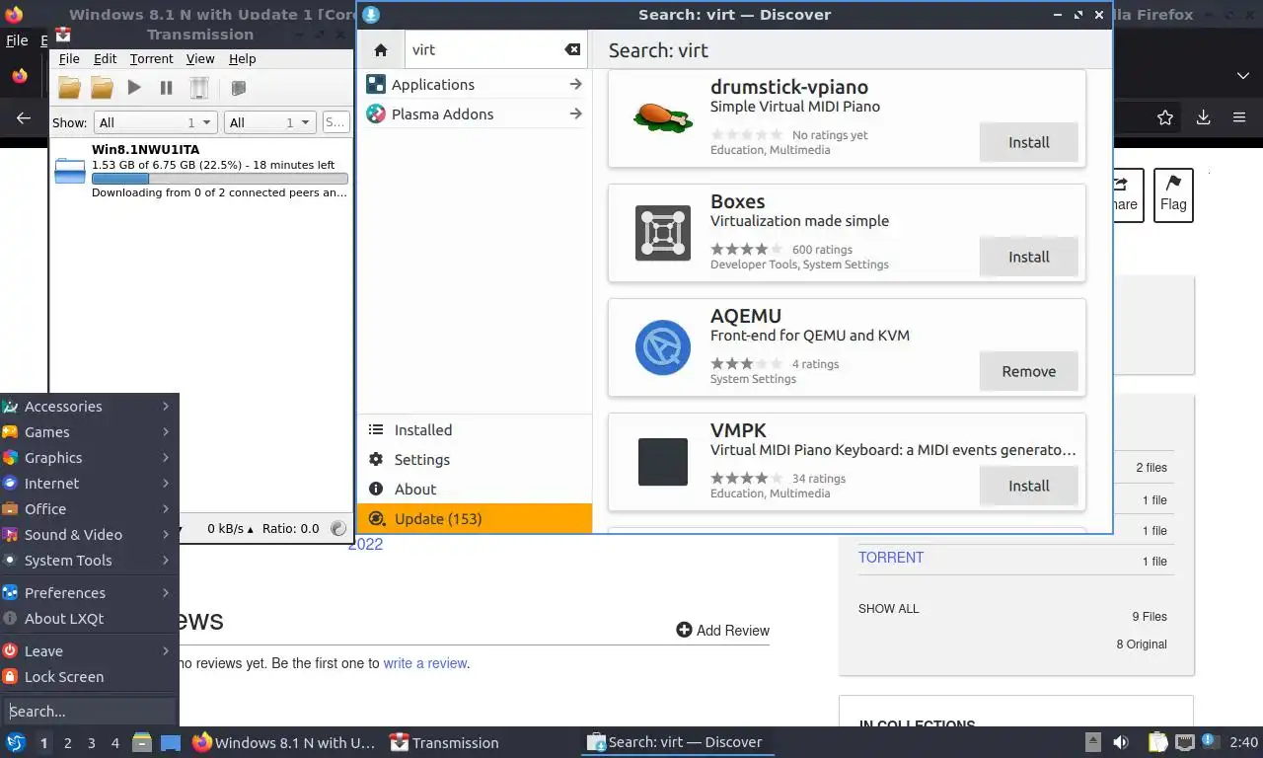
Task: Expand the Internet submenu
Action: pyautogui.click(x=89, y=484)
